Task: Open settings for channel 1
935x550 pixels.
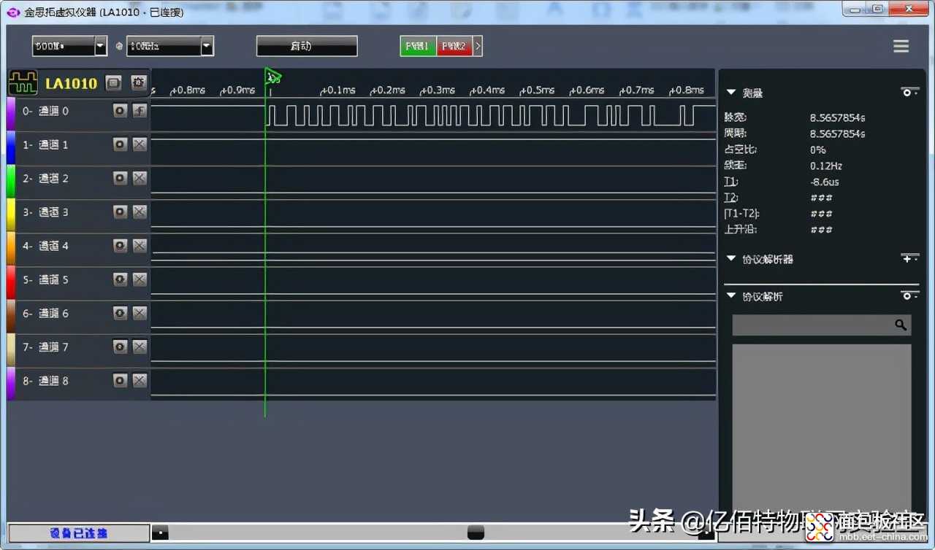Action: point(121,144)
